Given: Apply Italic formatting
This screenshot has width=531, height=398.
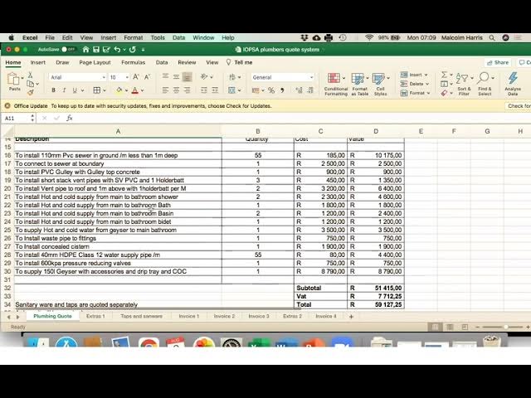Looking at the screenshot, I should [x=64, y=90].
